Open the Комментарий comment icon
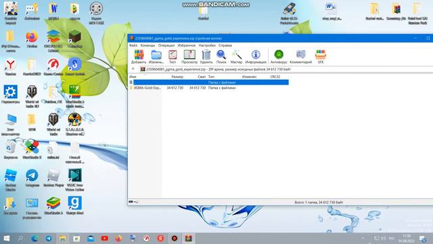Image resolution: width=433 pixels, height=244 pixels. point(300,57)
